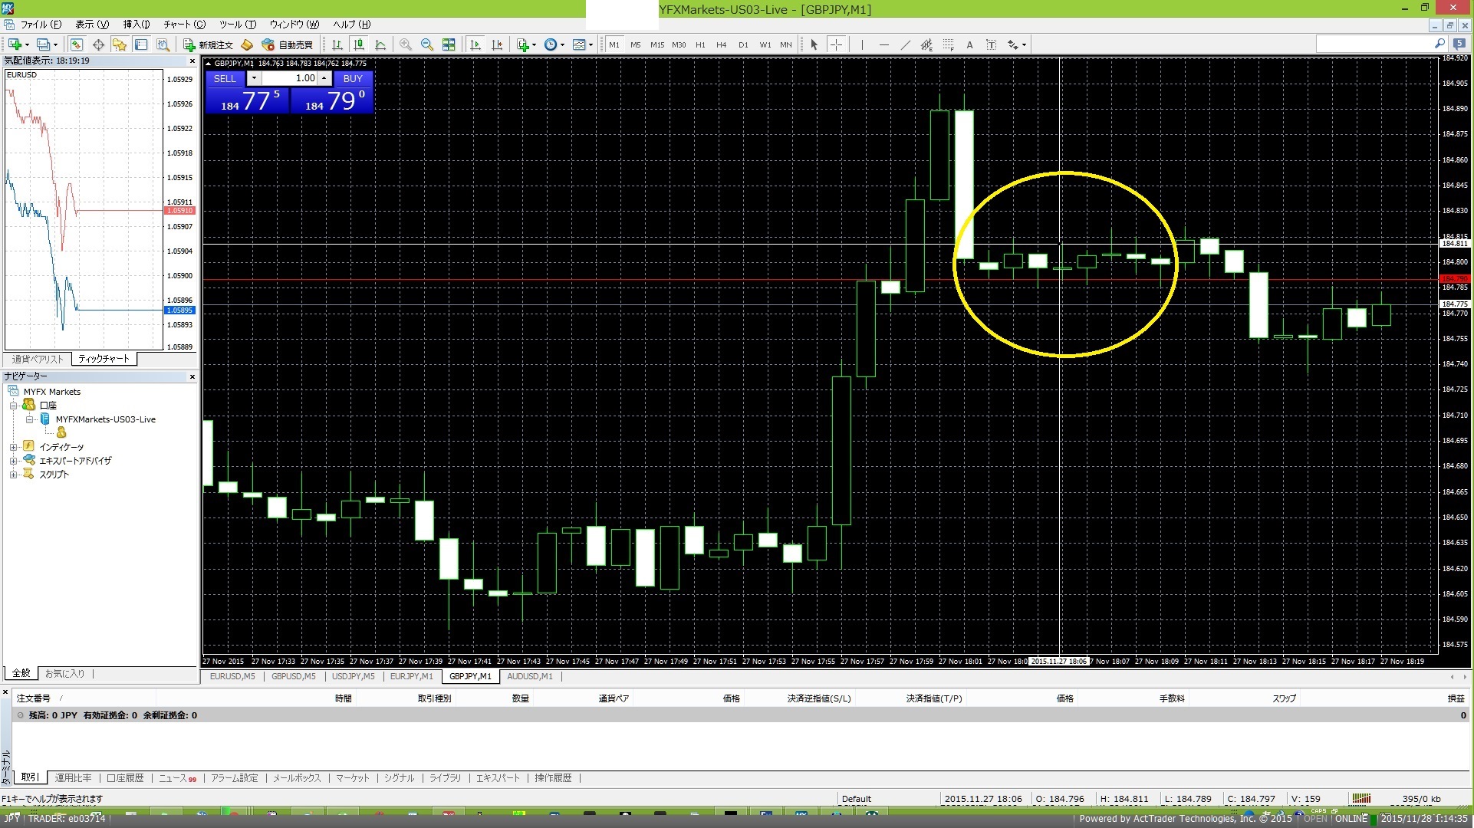
Task: Toggle chart auto scroll icon
Action: [475, 44]
